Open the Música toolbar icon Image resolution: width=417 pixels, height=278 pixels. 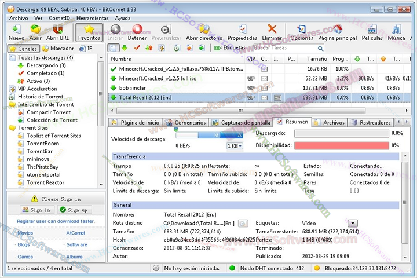[x=396, y=32]
